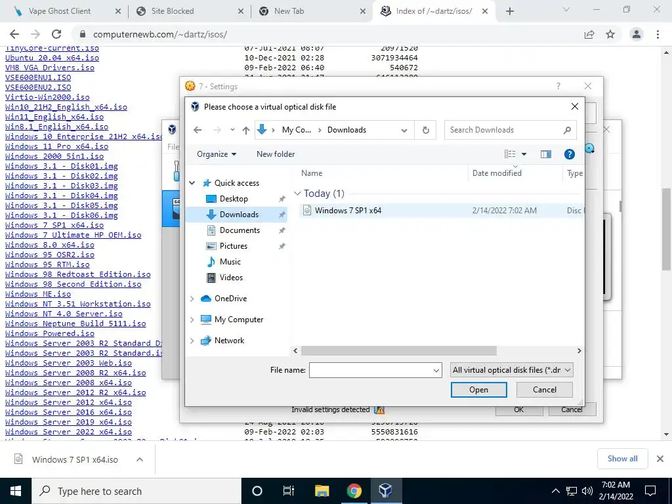Screen dimensions: 672x504
Task: Select Videos in navigation pane
Action: (231, 278)
